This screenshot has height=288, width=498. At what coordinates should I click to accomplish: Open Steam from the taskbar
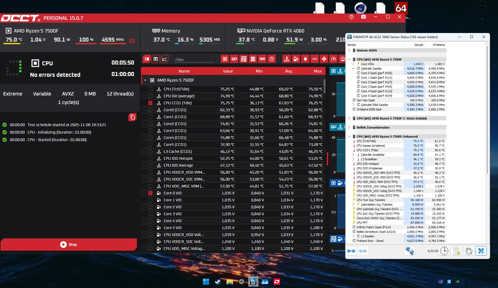tap(218, 282)
